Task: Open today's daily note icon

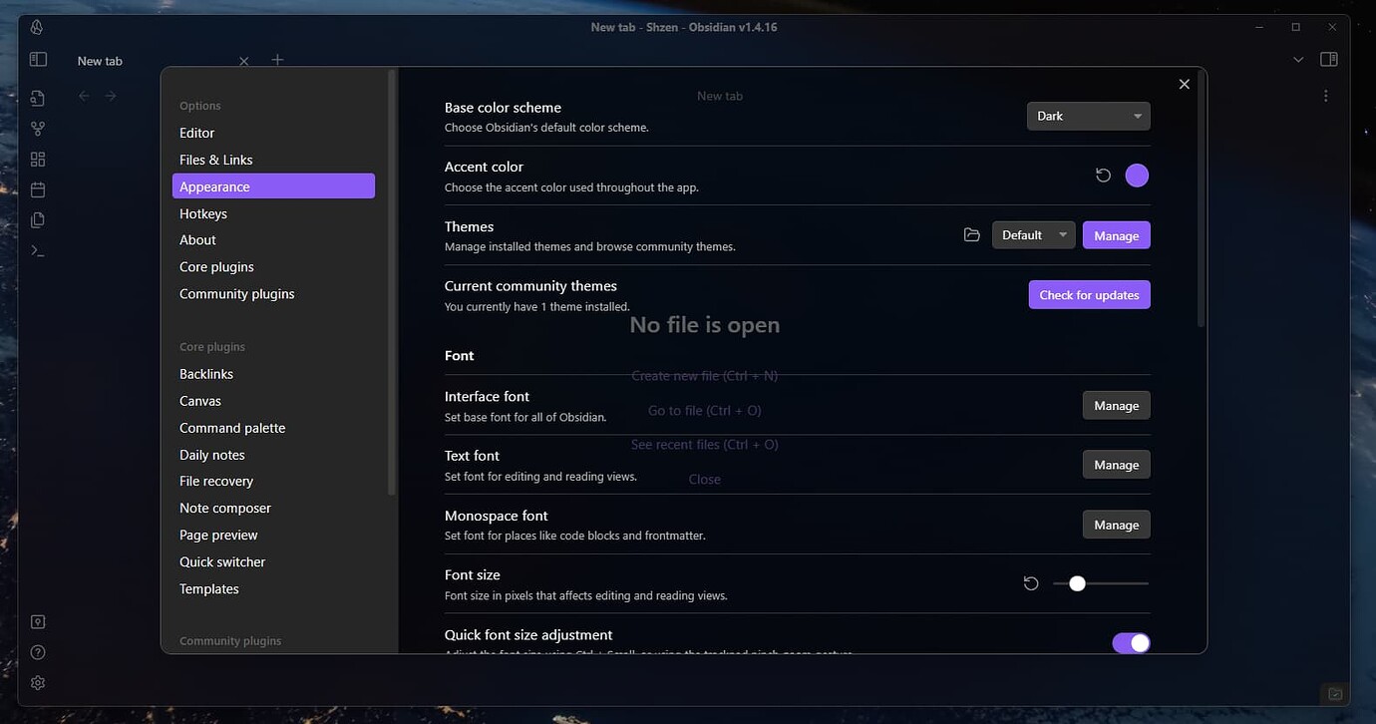Action: pyautogui.click(x=37, y=188)
